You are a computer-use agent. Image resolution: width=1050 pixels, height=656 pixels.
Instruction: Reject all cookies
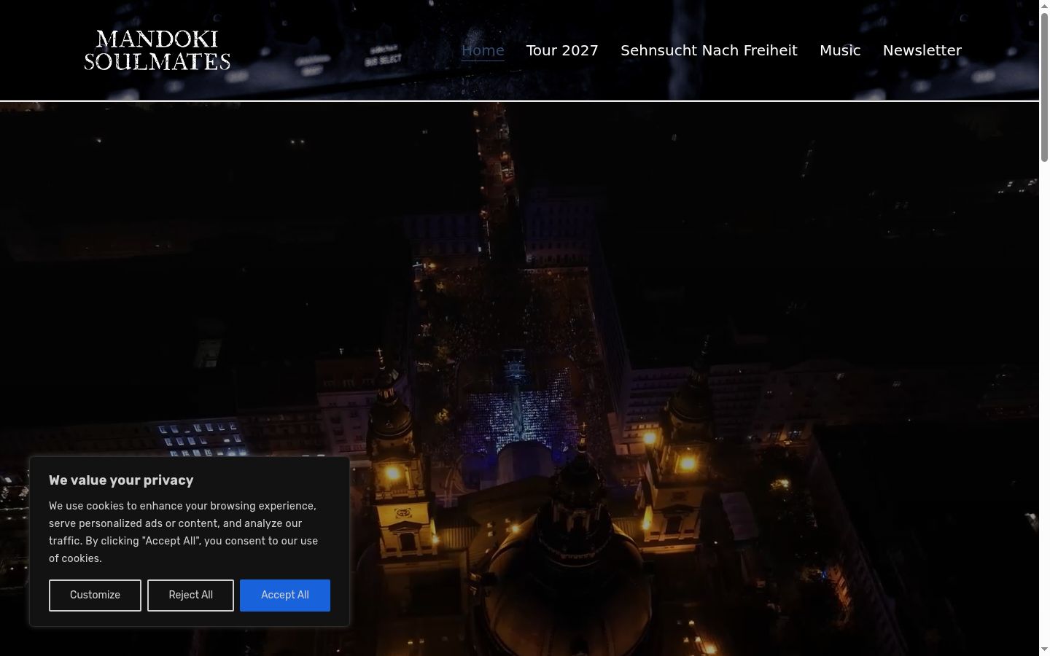190,596
